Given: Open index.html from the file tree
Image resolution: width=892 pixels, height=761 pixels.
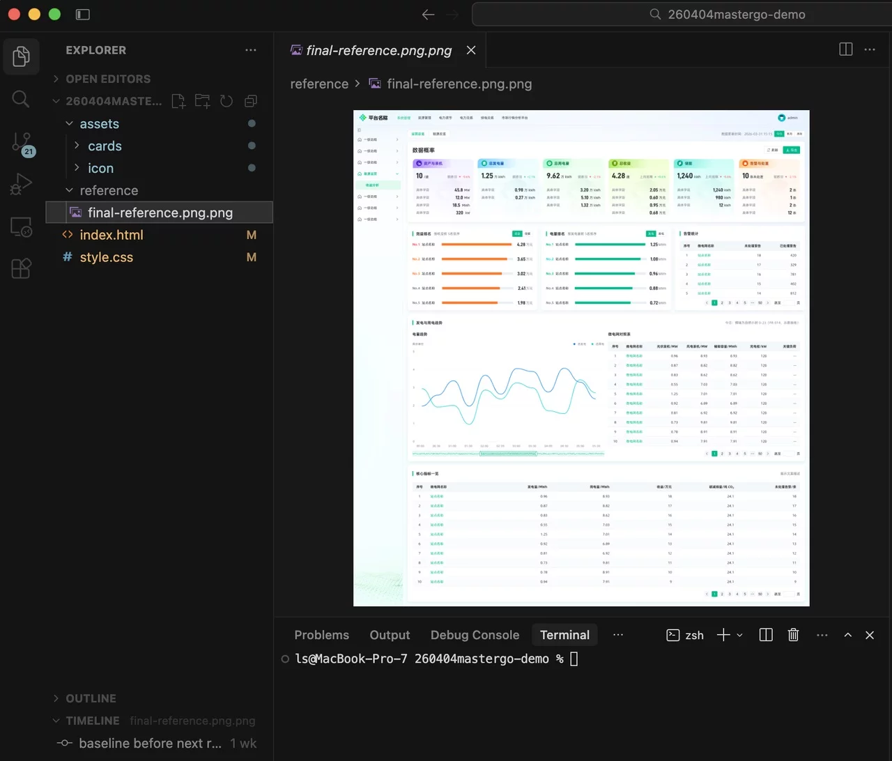Looking at the screenshot, I should tap(111, 235).
